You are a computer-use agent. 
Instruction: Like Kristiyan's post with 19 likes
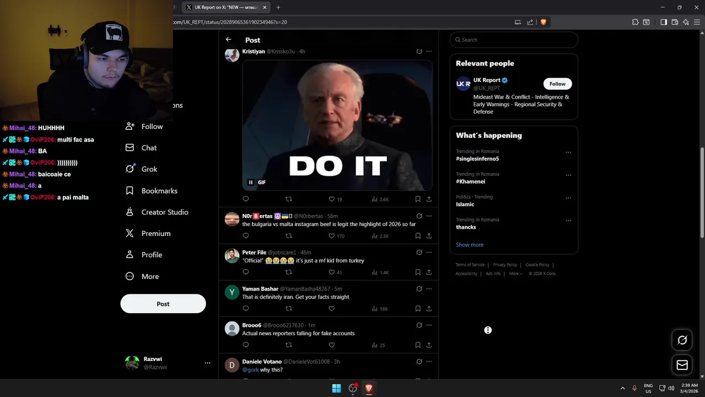[332, 199]
